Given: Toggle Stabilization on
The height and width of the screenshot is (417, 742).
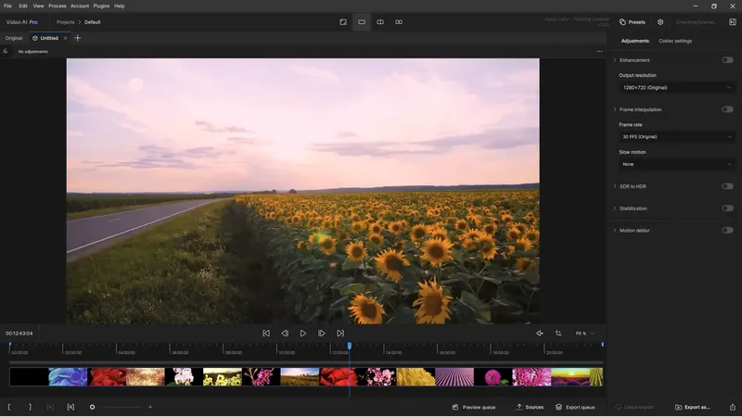Looking at the screenshot, I should tap(727, 208).
